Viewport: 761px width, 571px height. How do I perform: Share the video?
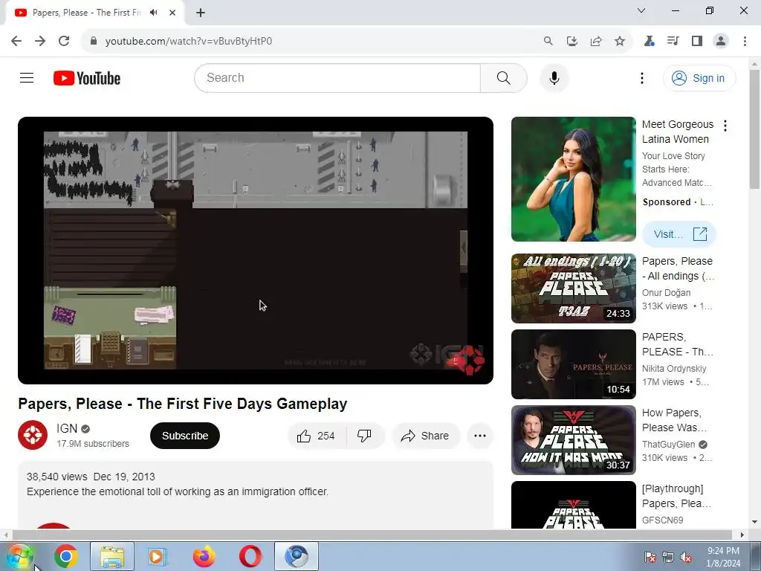424,436
